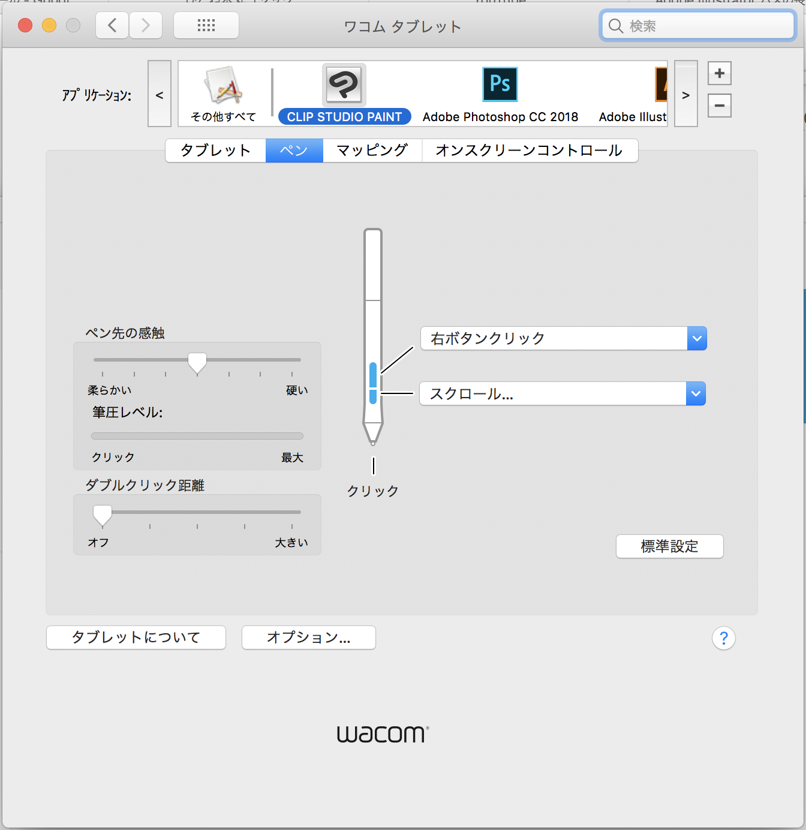
Task: Open タブレットについて about dialog
Action: pos(136,637)
